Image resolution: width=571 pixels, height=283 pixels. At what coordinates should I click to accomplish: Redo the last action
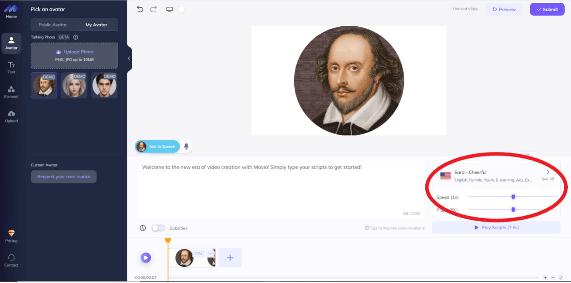click(x=154, y=9)
